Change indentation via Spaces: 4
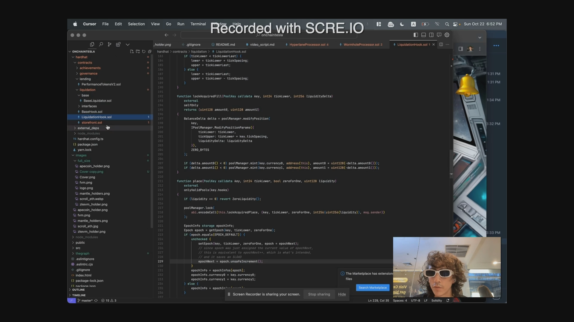574x322 pixels. tap(400, 301)
